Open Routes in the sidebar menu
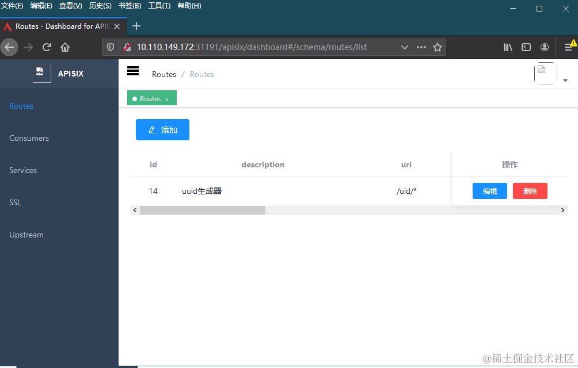This screenshot has height=368, width=578. pos(21,106)
